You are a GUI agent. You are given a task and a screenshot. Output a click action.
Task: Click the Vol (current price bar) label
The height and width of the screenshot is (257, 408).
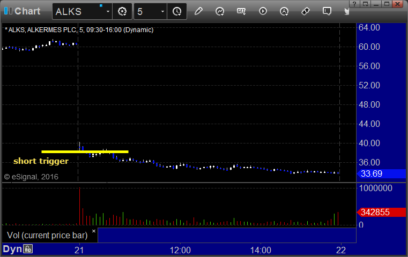pos(47,235)
